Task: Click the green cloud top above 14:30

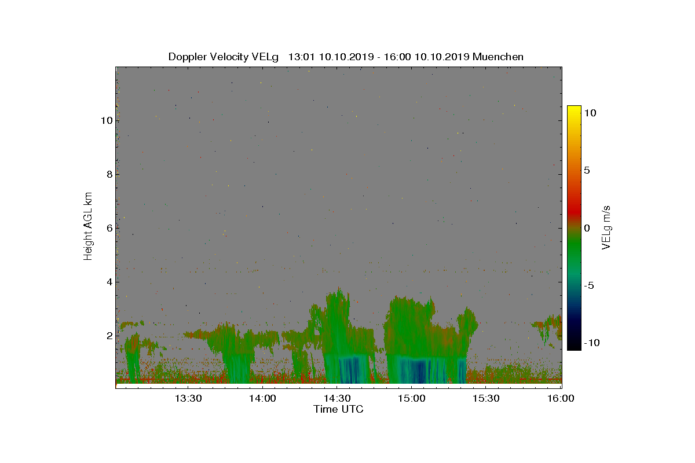Action: (x=338, y=297)
